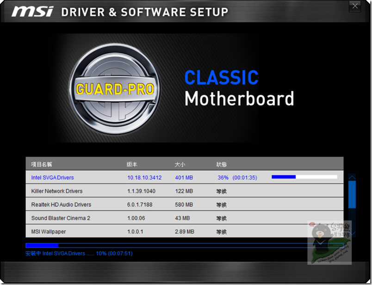The height and width of the screenshot is (285, 372).
Task: Click the DRIVER & SOFTWARE SETUP title
Action: 145,12
